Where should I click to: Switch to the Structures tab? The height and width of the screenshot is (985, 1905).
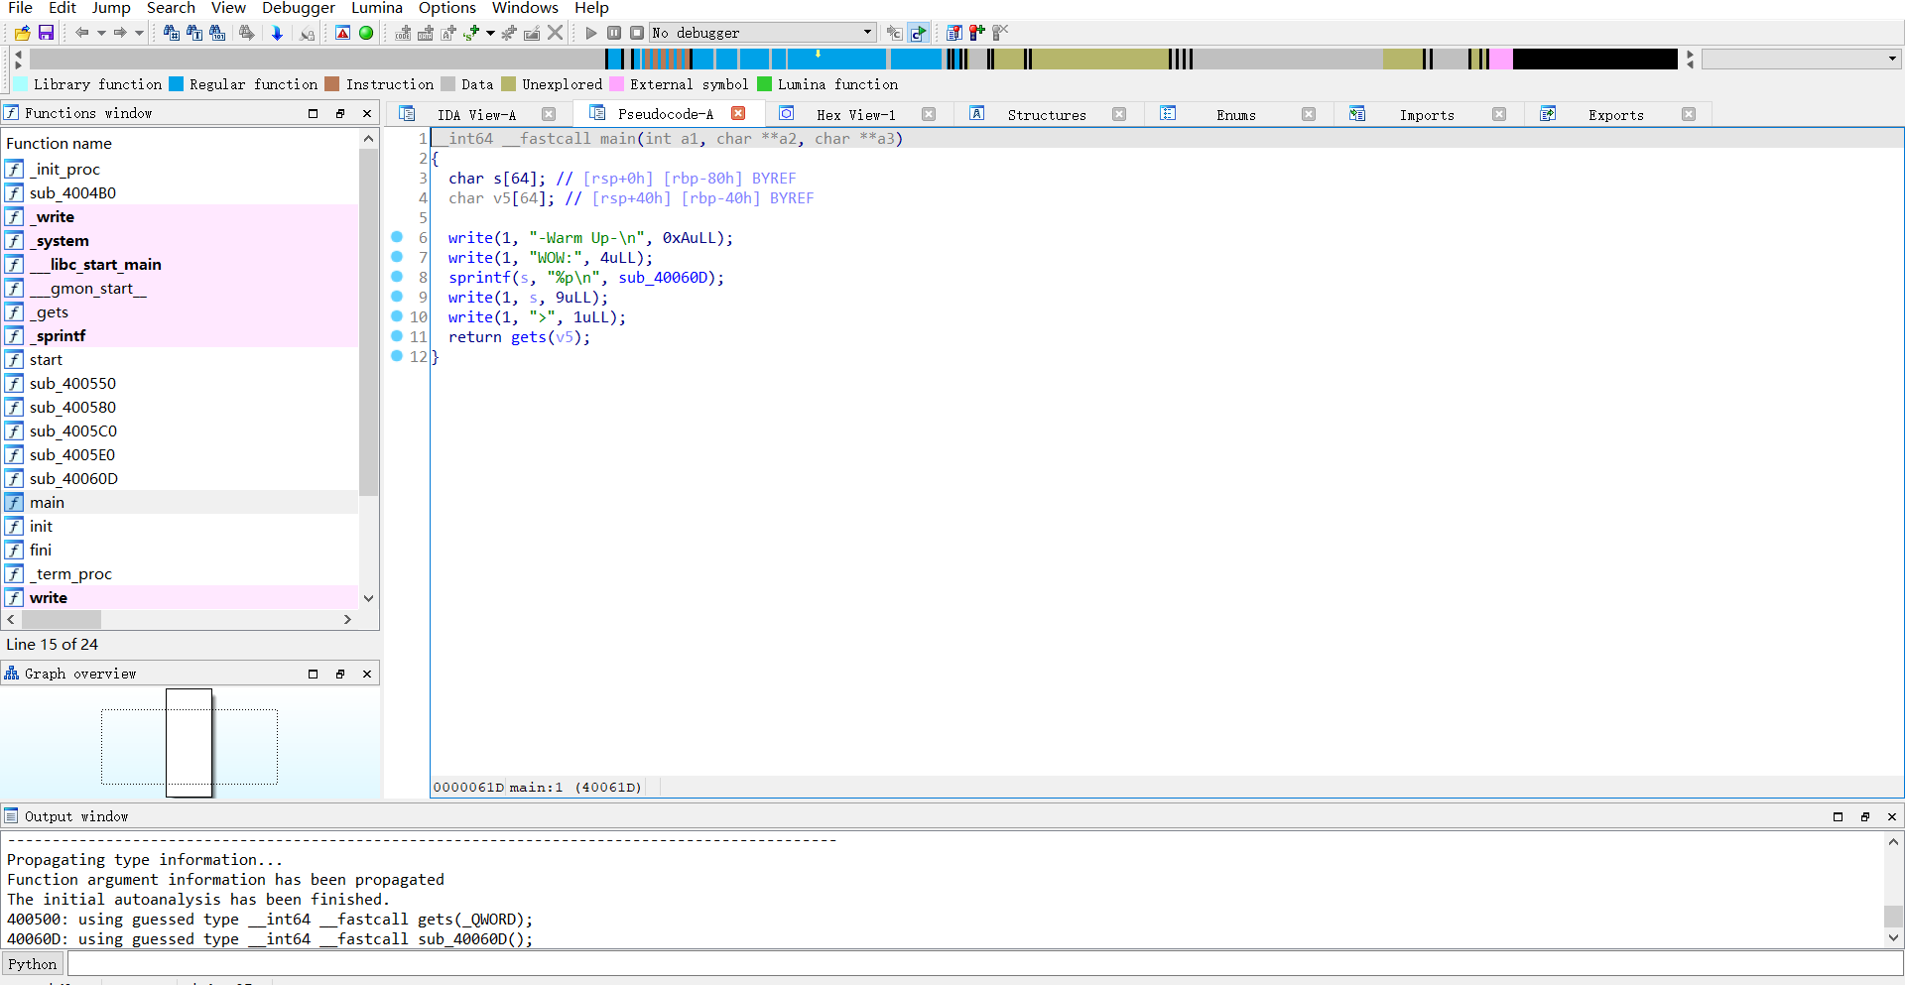pos(1047,115)
